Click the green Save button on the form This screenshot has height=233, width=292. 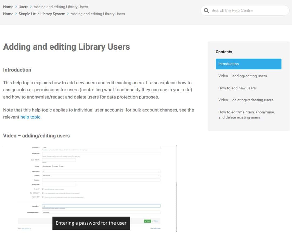147,221
